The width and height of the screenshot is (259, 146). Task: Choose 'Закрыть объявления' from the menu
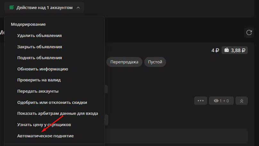pyautogui.click(x=40, y=47)
